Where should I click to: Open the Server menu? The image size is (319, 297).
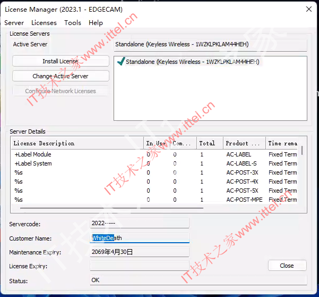[14, 23]
